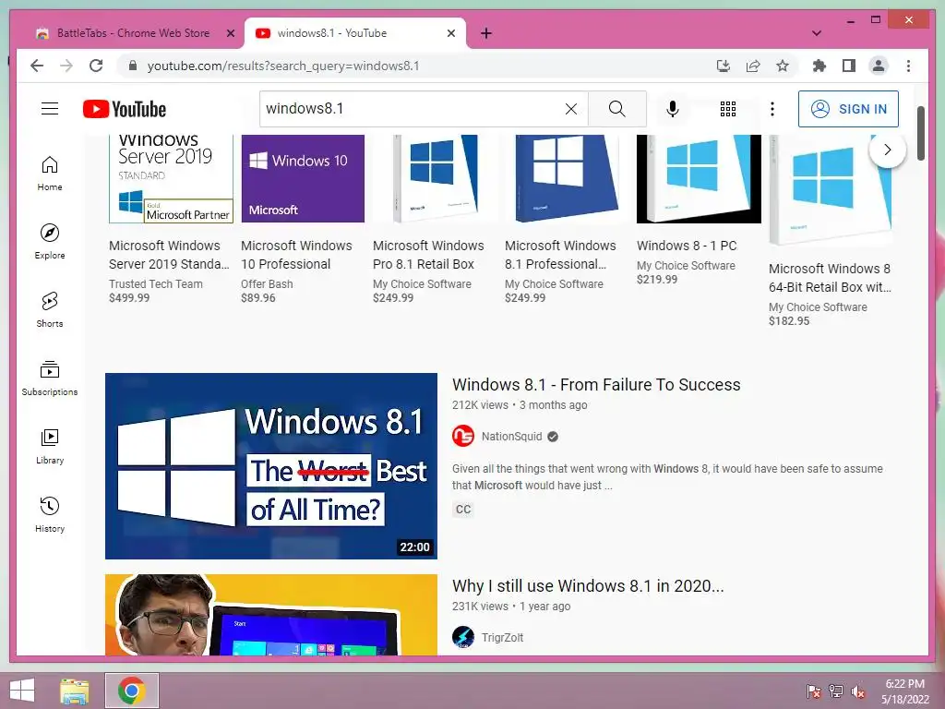The image size is (945, 709).
Task: Clear the search box with the X
Action: point(570,109)
